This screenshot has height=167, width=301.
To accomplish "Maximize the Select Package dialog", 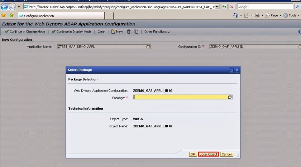I will click(231, 70).
